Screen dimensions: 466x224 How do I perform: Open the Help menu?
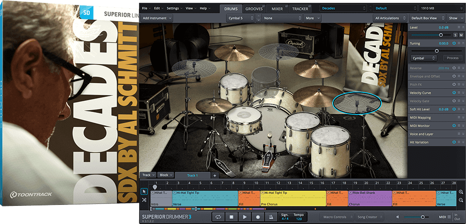205,8
